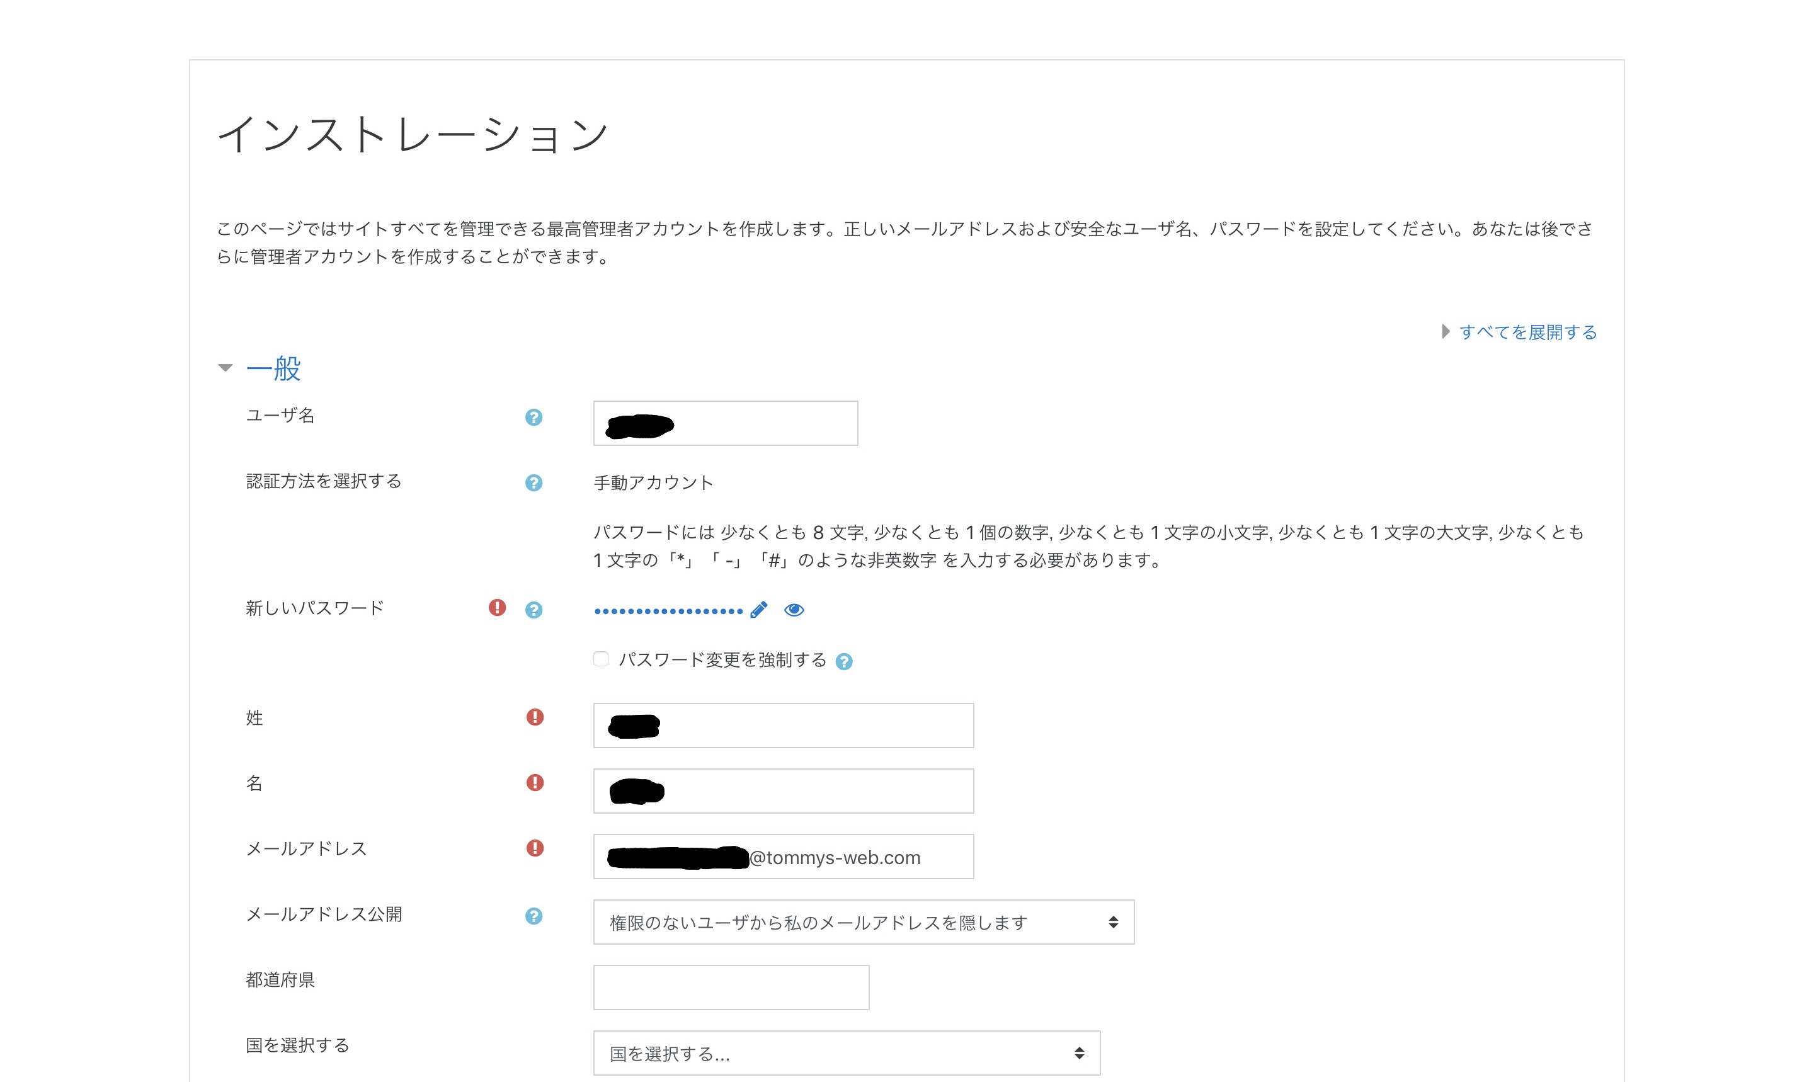The height and width of the screenshot is (1082, 1814).
Task: Click required warning icon beside メールアドレス
Action: point(535,848)
